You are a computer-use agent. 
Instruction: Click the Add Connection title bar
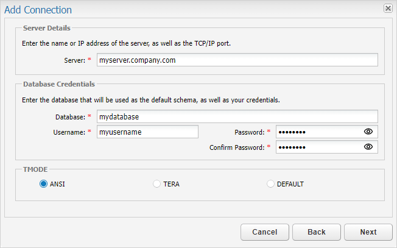[183, 9]
